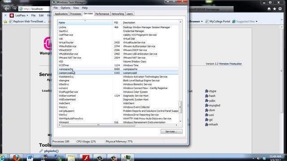Click the services list horizontal scrollbar thumb
Screen dimensions: 287x161
[98, 125]
